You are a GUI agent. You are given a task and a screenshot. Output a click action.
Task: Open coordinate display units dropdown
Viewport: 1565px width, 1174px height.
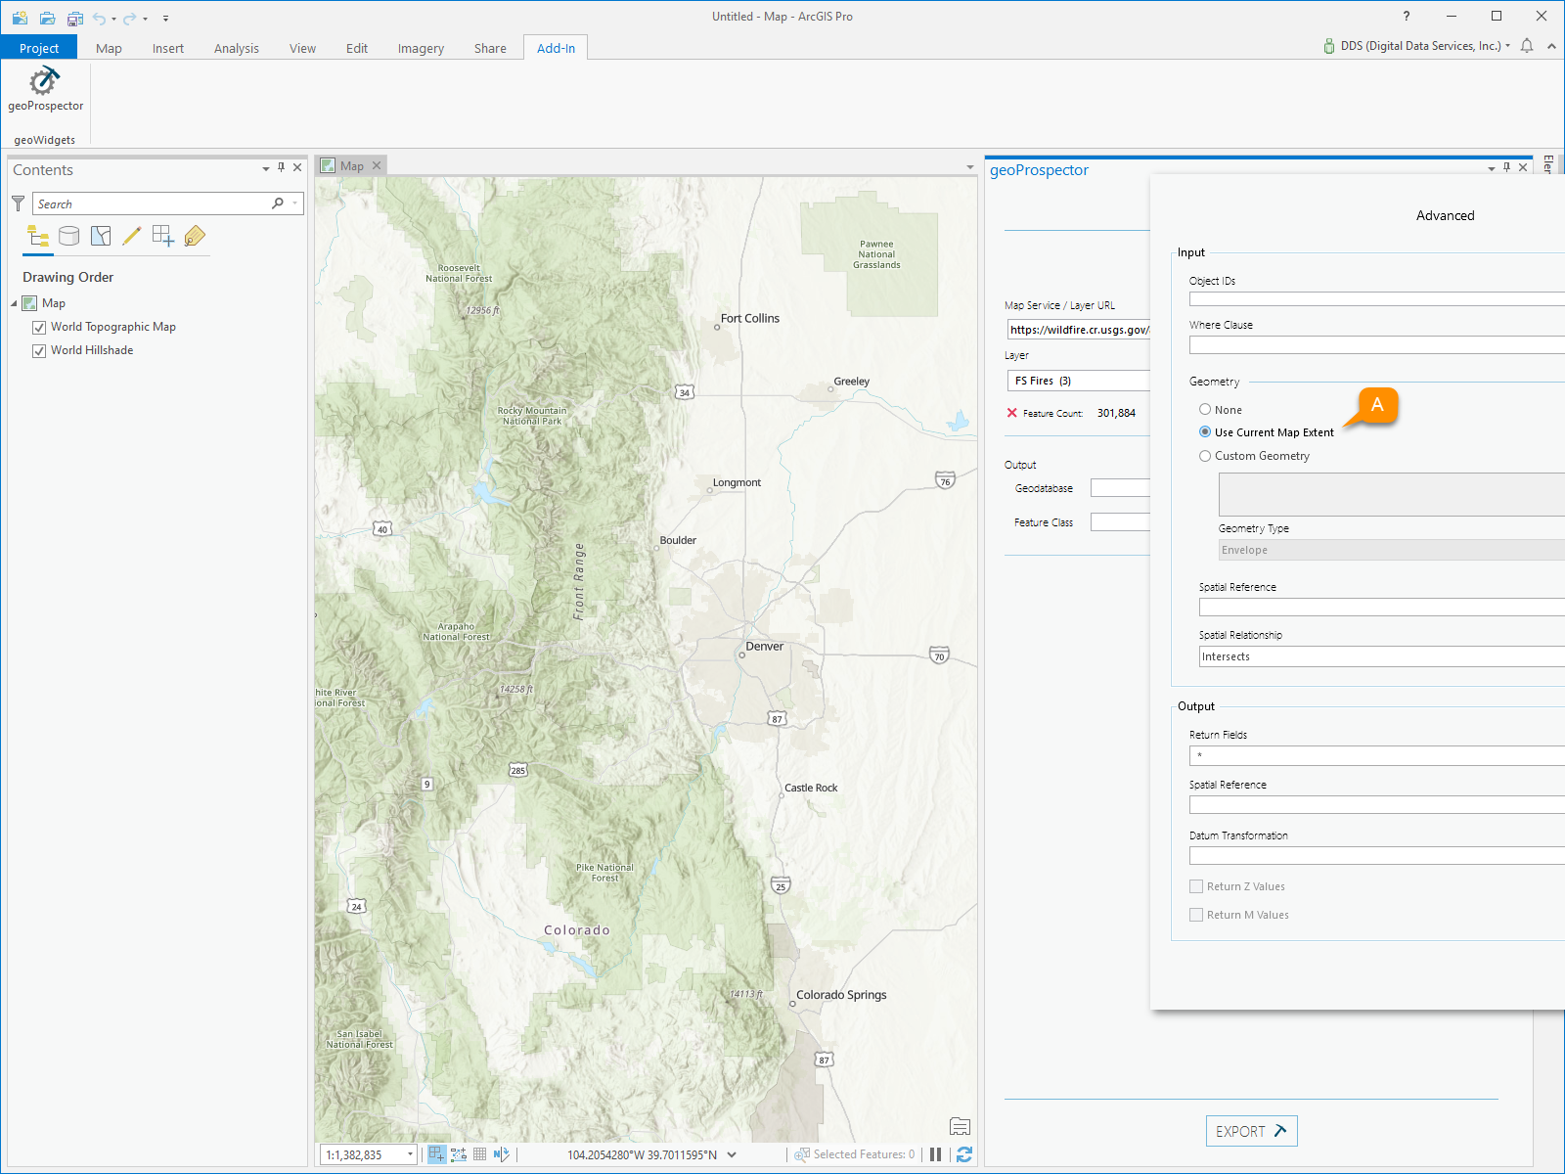click(732, 1154)
